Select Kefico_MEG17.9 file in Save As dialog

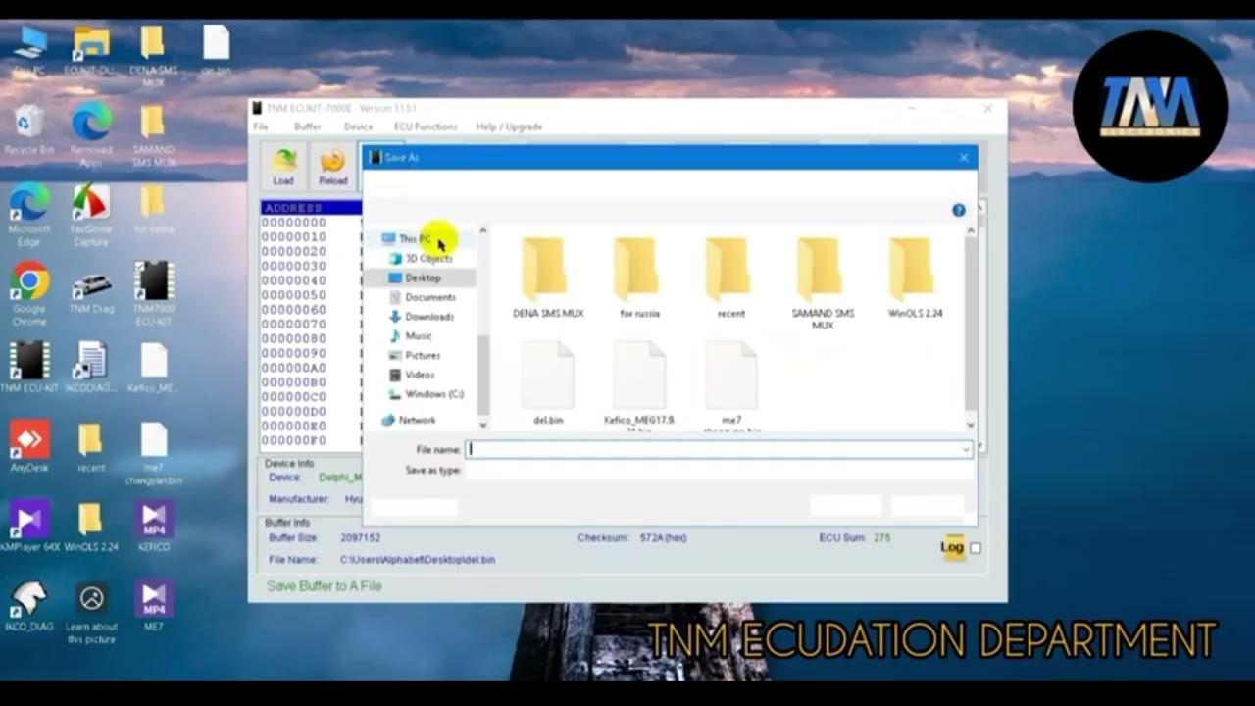(x=639, y=385)
